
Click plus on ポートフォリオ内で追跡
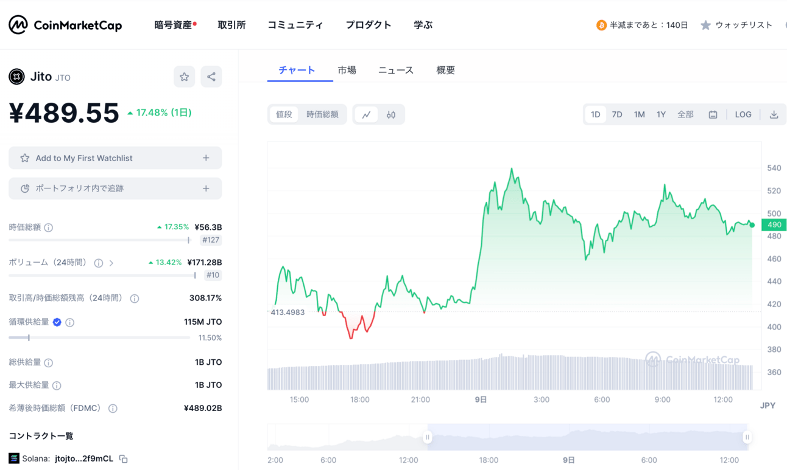coord(206,188)
